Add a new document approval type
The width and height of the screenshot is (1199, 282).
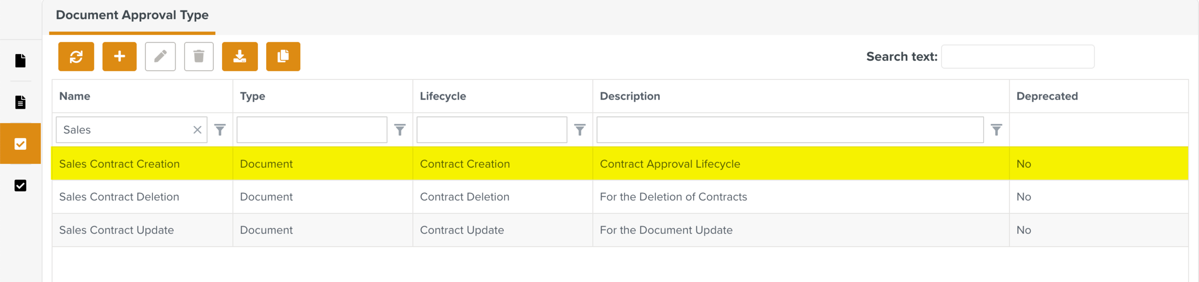119,56
